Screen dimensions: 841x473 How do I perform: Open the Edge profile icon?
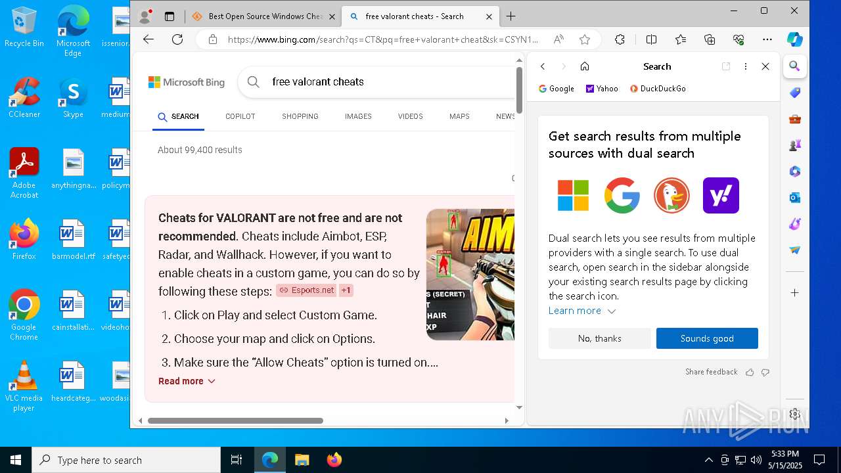(x=145, y=16)
